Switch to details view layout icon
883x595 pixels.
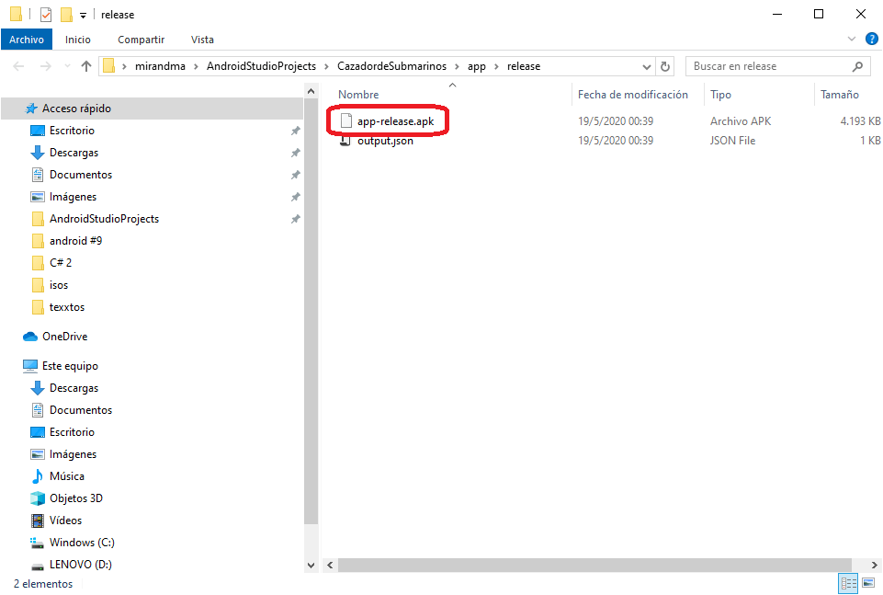(x=848, y=584)
